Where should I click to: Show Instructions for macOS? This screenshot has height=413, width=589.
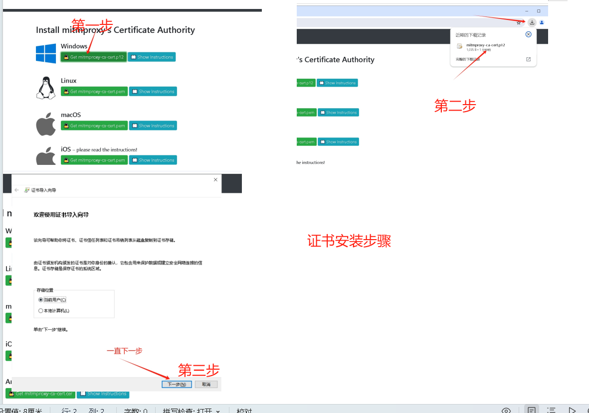click(x=153, y=126)
